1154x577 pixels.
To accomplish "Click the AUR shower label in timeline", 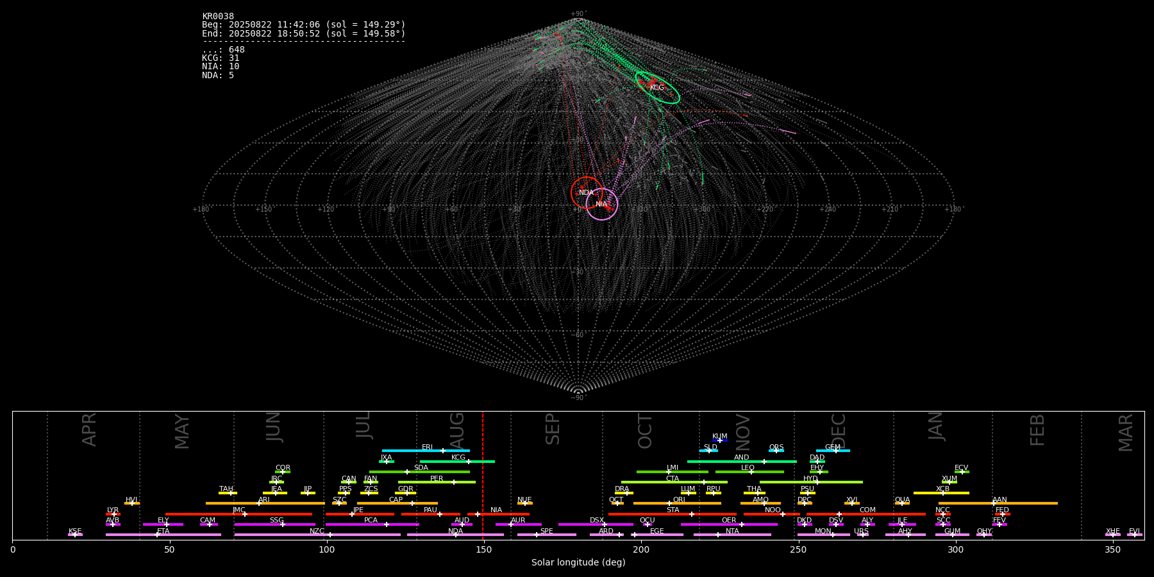I will coord(518,521).
